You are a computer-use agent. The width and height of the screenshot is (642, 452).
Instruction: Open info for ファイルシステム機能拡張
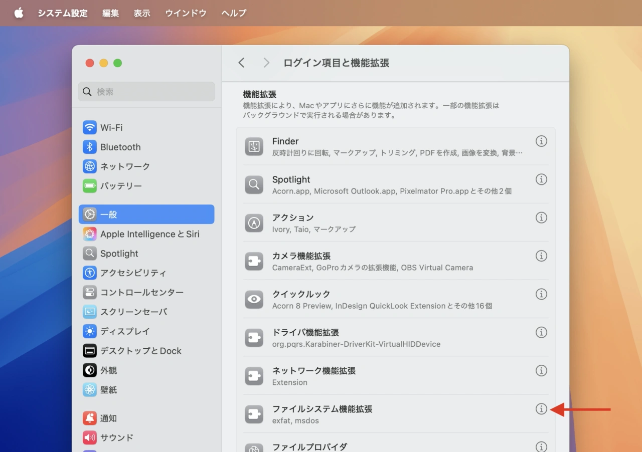pyautogui.click(x=541, y=409)
